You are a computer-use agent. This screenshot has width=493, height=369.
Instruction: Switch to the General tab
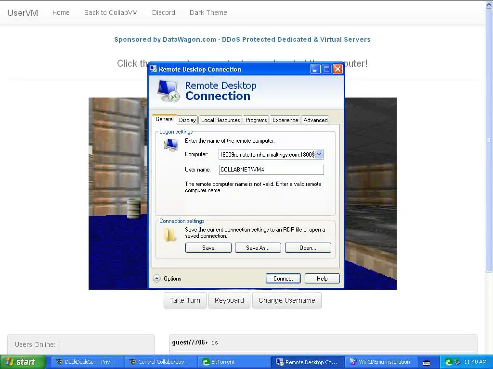[x=165, y=119]
